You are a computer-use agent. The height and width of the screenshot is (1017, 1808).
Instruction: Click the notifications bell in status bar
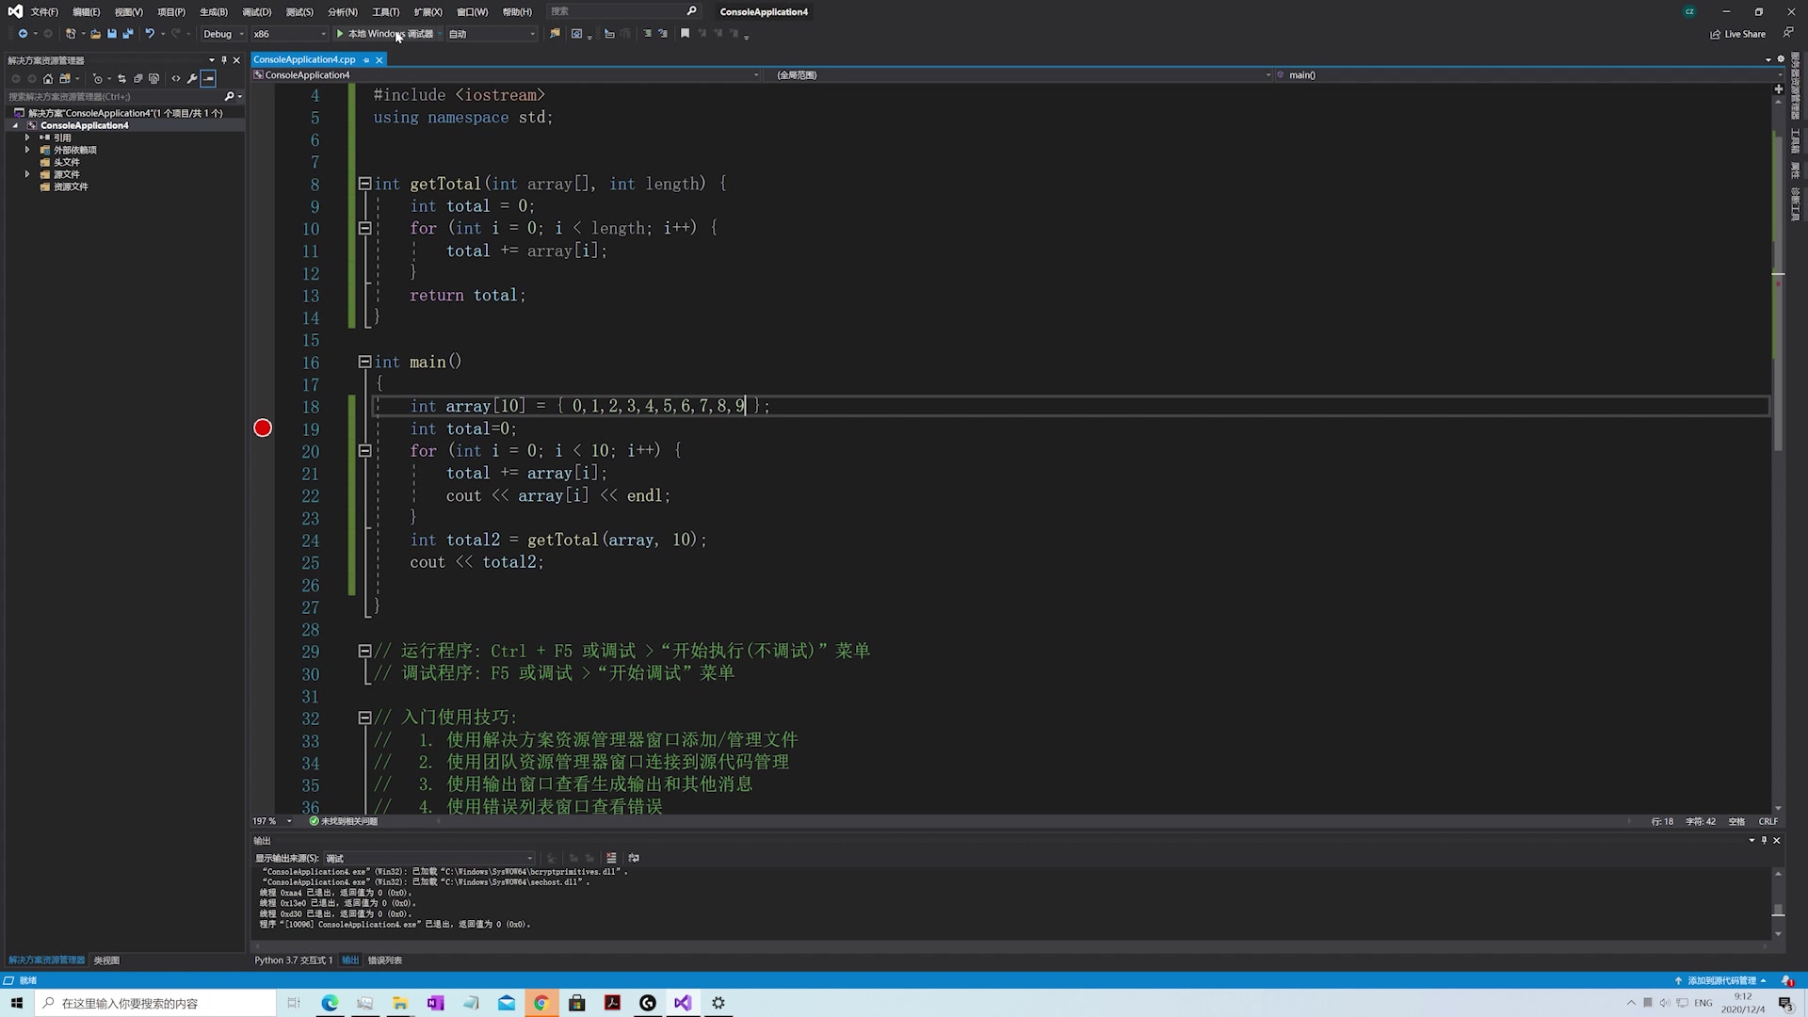coord(1787,980)
